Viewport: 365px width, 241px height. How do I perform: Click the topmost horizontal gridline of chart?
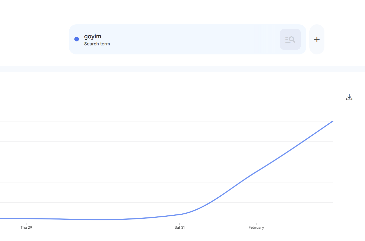click(x=150, y=121)
